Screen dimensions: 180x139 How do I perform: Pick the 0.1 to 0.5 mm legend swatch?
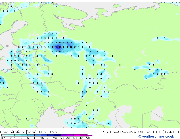(x=5, y=135)
